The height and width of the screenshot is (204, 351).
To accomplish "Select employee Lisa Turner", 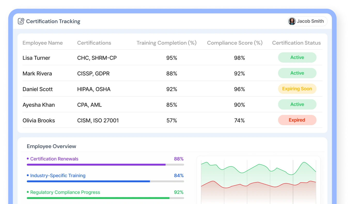I will click(x=36, y=58).
